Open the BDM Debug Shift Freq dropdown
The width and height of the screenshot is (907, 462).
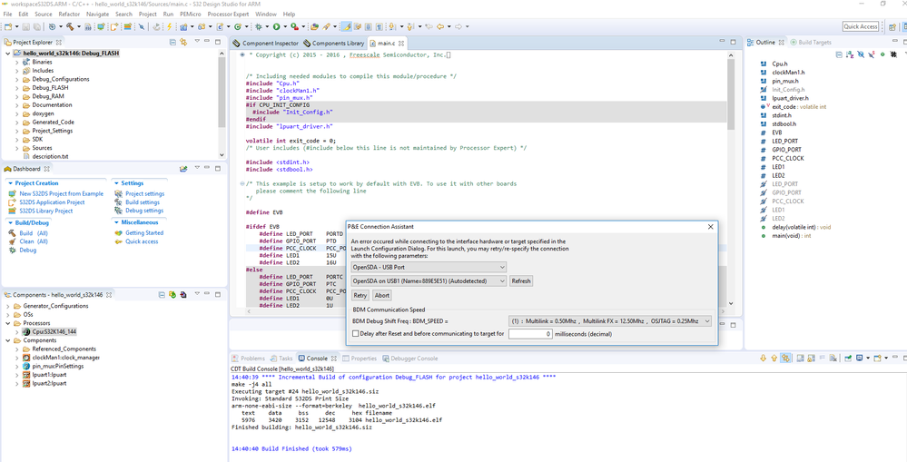(x=609, y=321)
